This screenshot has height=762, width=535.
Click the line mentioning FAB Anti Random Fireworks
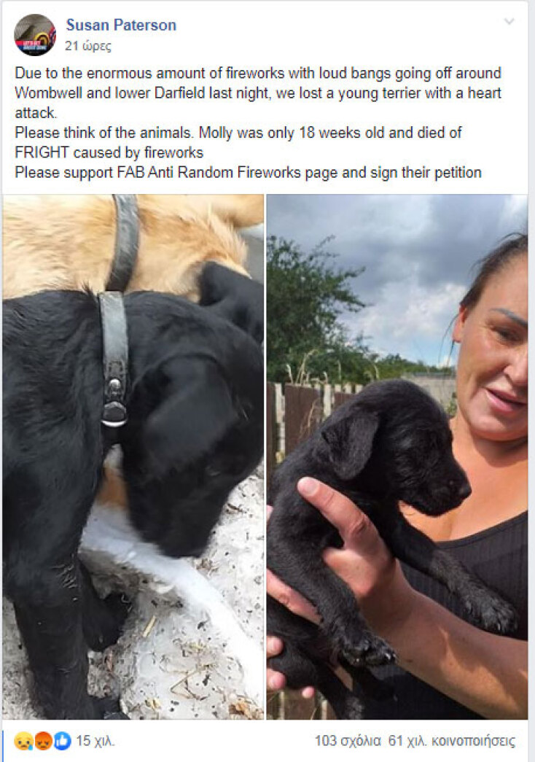pos(248,173)
